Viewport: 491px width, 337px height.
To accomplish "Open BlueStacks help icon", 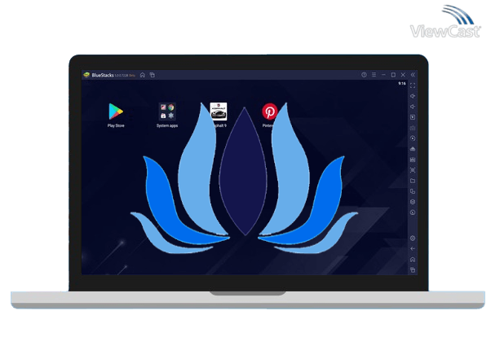I will [x=364, y=75].
